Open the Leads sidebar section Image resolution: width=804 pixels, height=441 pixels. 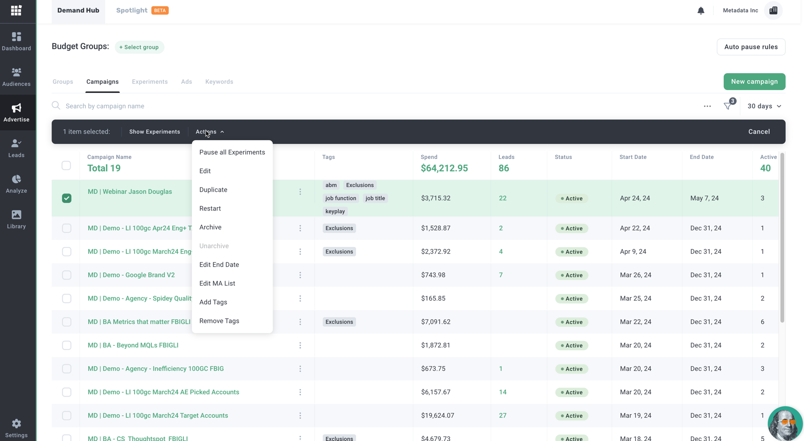tap(16, 148)
